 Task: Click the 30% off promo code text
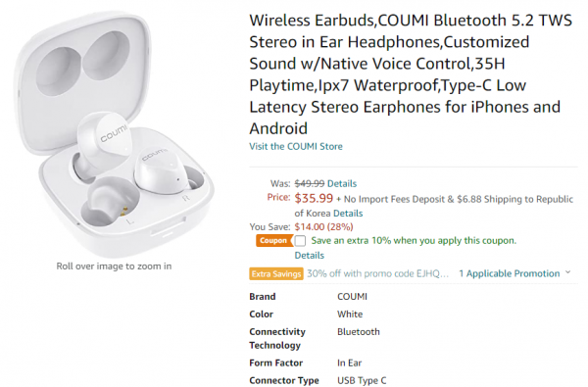pos(377,273)
